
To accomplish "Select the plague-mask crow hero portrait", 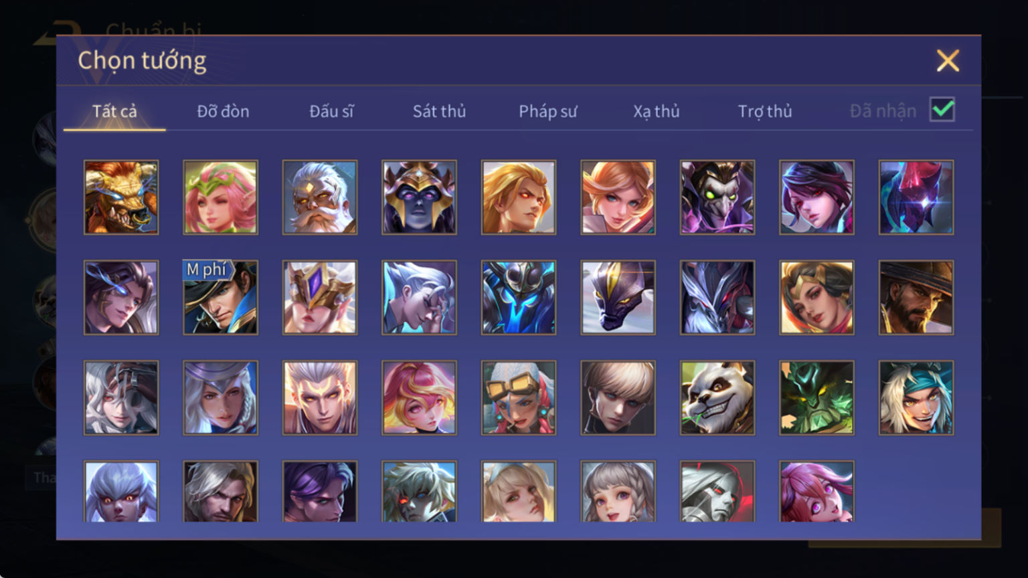I will point(717,197).
